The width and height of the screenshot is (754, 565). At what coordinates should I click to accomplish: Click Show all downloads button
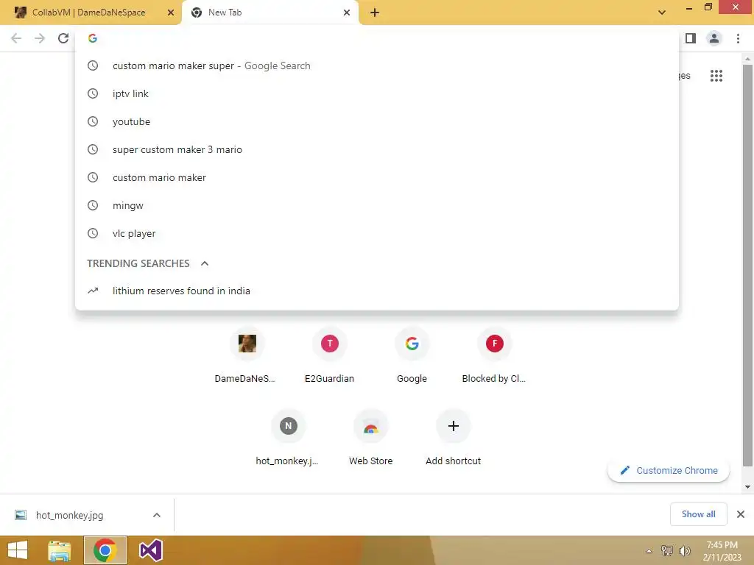point(698,514)
